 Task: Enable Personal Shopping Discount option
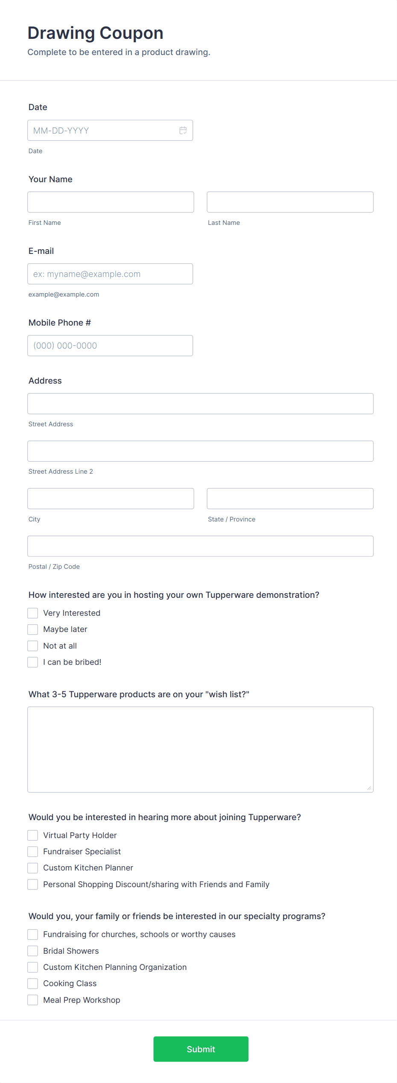click(x=32, y=884)
